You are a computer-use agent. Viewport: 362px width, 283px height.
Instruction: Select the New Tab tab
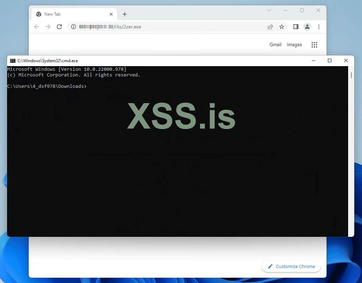(x=74, y=14)
